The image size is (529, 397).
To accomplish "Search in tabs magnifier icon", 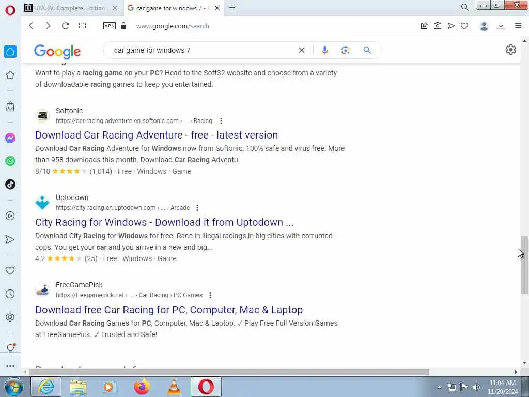I will click(x=465, y=7).
